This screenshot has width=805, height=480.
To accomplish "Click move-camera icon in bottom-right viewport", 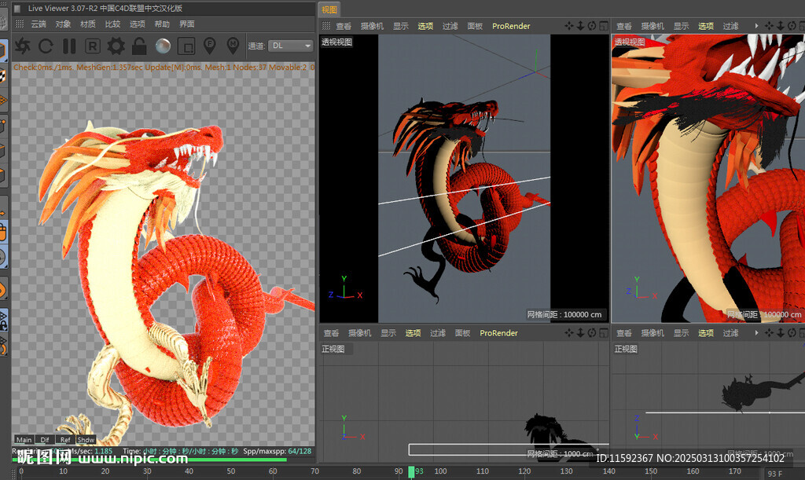I will point(769,333).
